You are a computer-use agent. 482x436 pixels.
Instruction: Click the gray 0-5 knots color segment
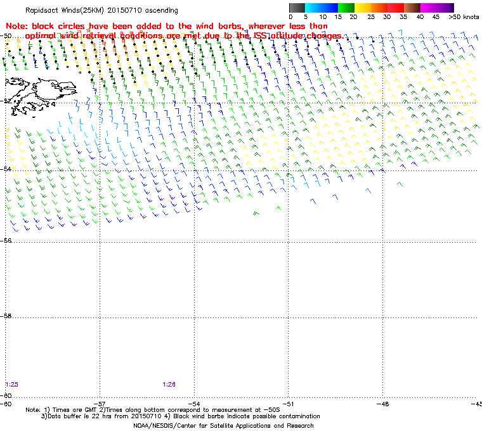[x=297, y=8]
